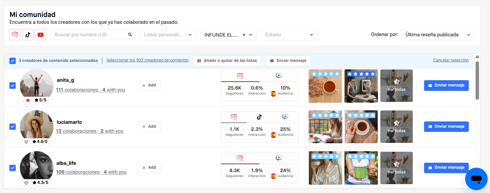490x193 pixels.
Task: Click the Buscar por nombre o ID field
Action: (93, 34)
